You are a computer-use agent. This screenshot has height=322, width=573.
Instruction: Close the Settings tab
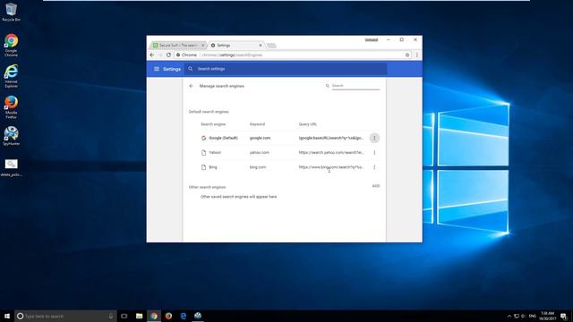click(261, 46)
